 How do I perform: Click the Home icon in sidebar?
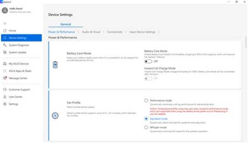pyautogui.click(x=5, y=31)
